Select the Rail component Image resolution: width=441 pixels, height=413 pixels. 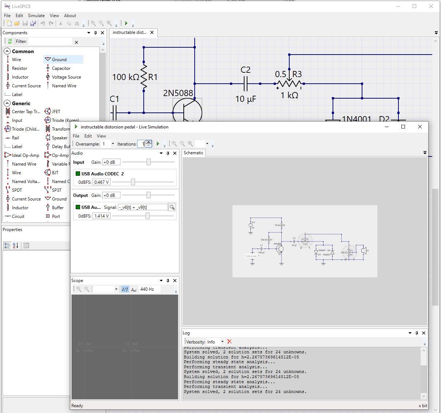(x=15, y=138)
